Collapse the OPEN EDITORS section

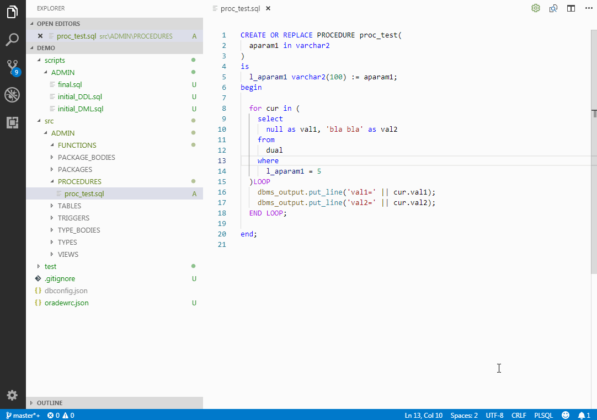114,24
